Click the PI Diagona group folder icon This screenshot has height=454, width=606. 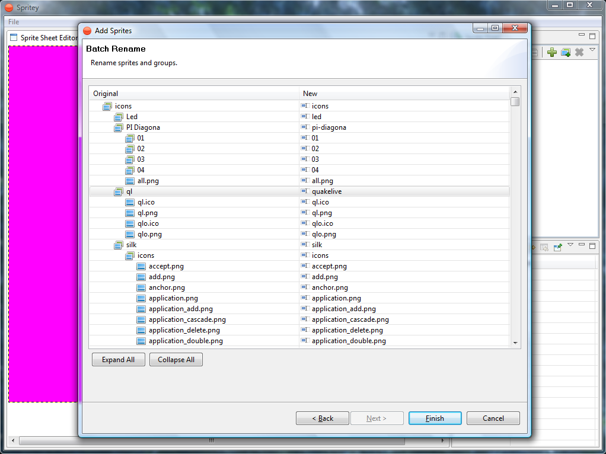coord(118,127)
